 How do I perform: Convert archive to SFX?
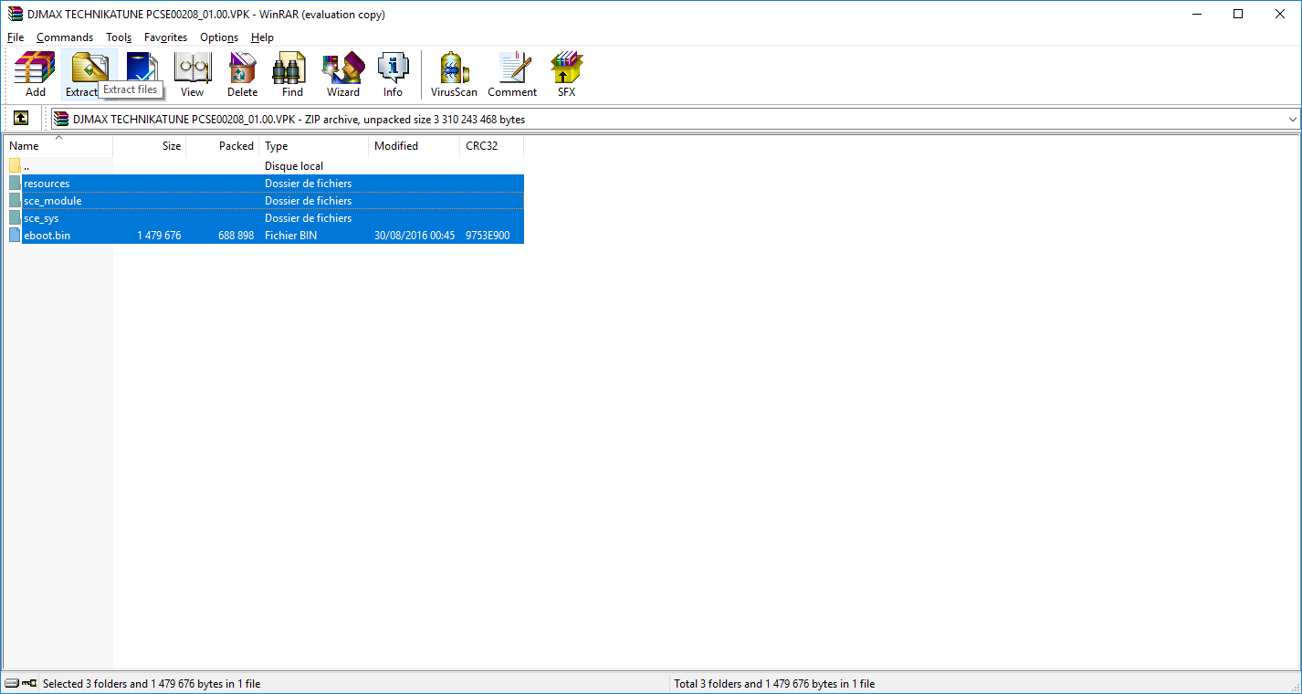(566, 74)
